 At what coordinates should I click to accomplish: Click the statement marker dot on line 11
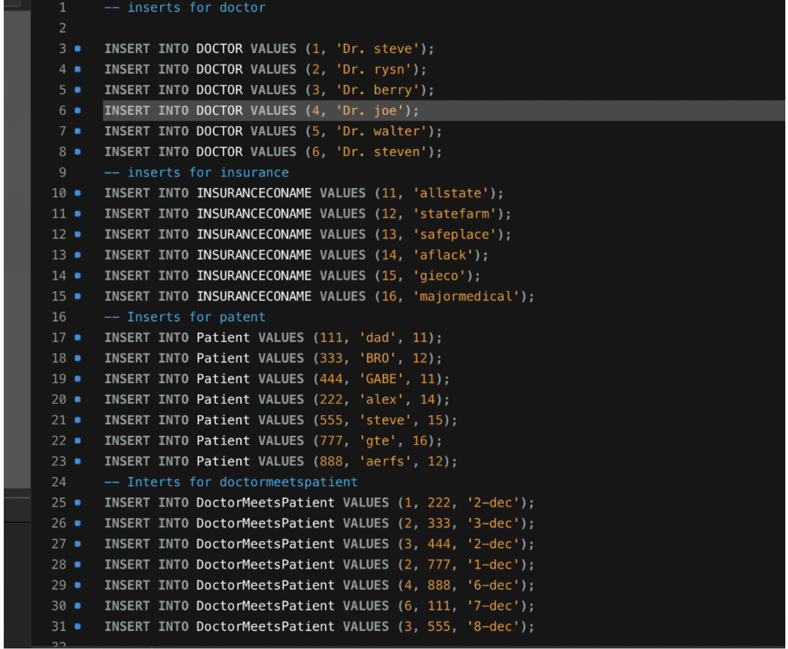[x=78, y=213]
